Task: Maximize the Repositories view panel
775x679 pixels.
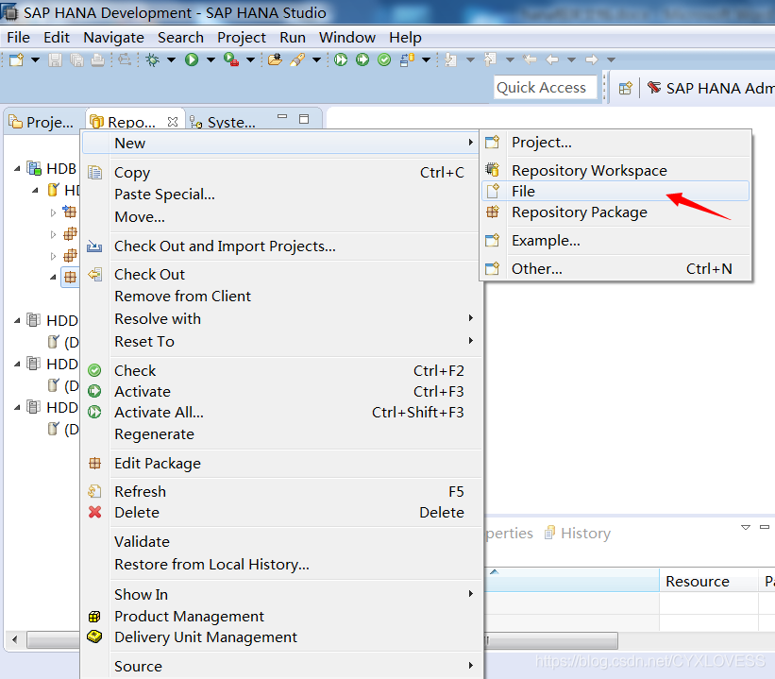Action: (304, 119)
